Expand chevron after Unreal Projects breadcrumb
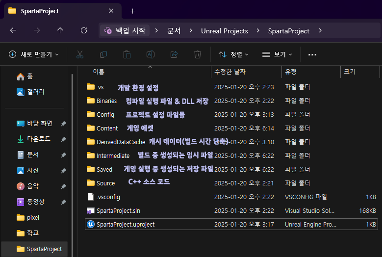Viewport: 382px width, 257px height. point(258,31)
